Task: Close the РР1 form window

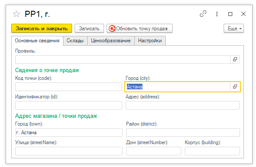Action: pos(243,14)
